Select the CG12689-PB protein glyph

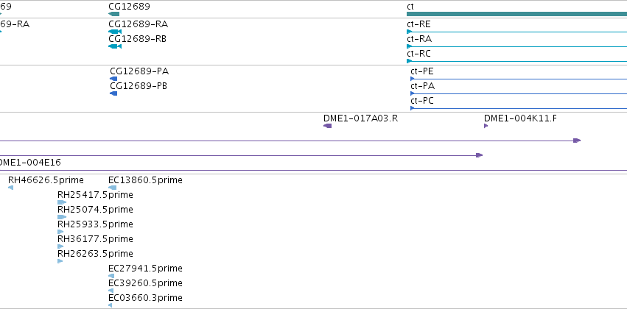click(113, 93)
